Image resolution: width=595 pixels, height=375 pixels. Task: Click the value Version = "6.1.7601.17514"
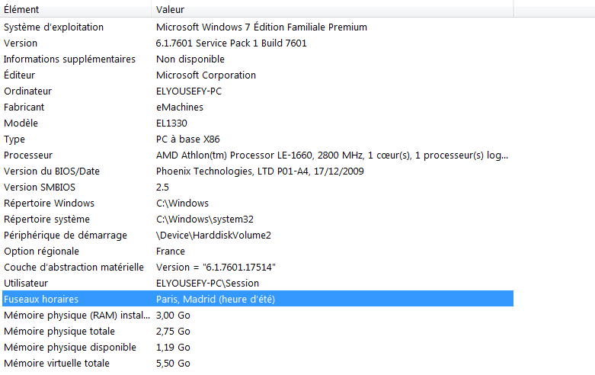216,268
